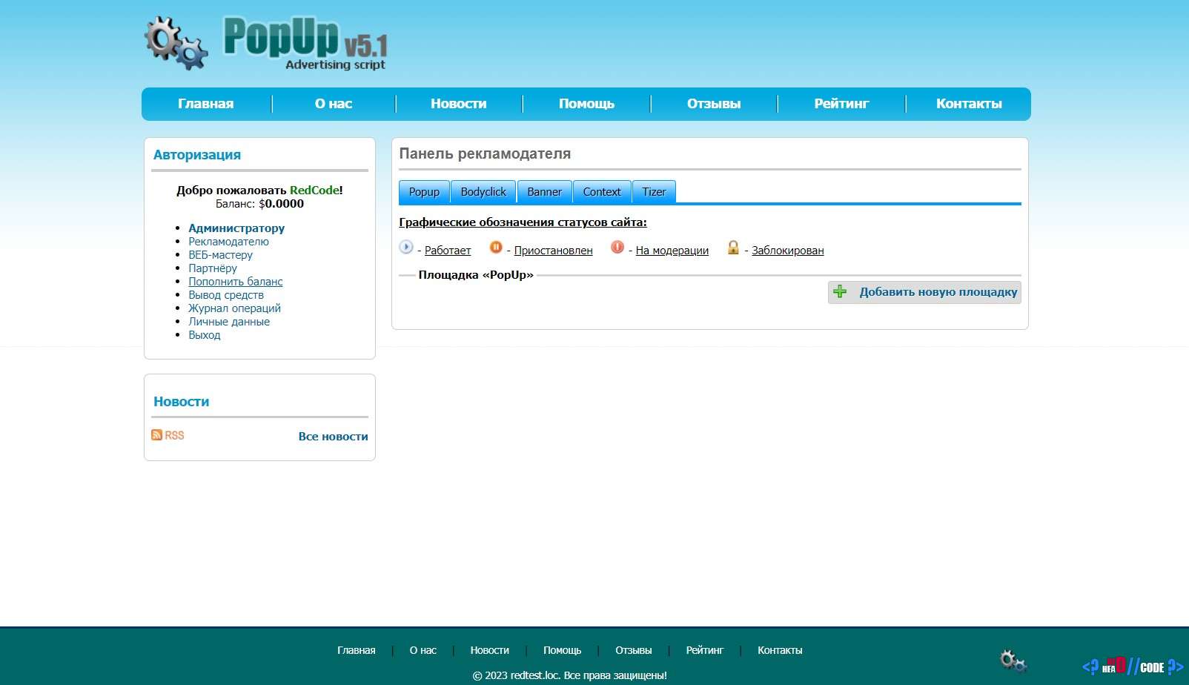Click 'Выход' to log out
The width and height of the screenshot is (1189, 685).
coord(204,335)
